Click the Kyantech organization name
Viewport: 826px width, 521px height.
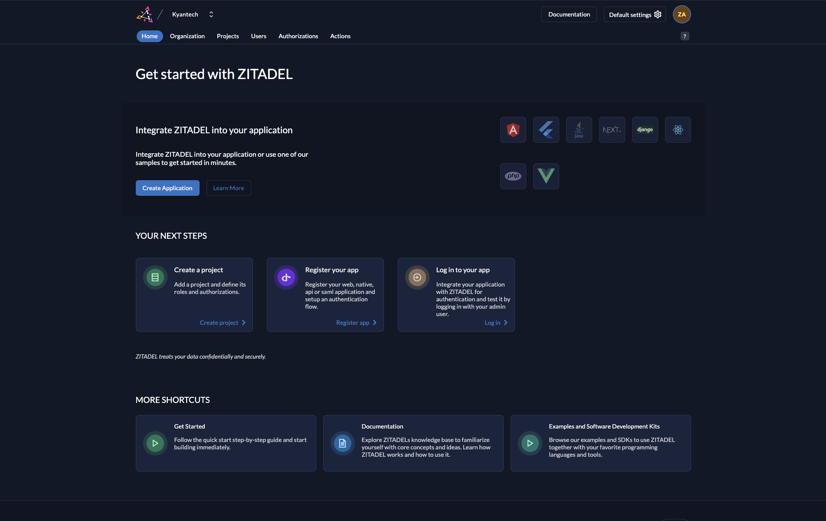185,14
